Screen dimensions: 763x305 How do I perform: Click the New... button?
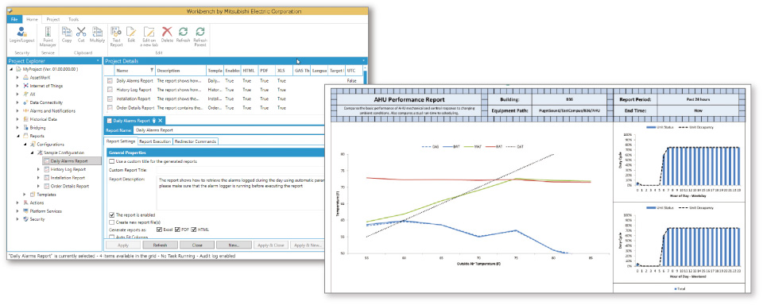pyautogui.click(x=234, y=245)
